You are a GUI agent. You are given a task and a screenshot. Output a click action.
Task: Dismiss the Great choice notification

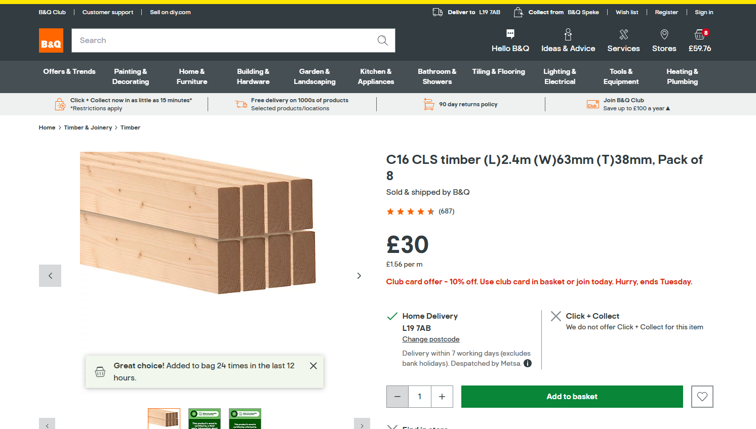click(x=313, y=366)
